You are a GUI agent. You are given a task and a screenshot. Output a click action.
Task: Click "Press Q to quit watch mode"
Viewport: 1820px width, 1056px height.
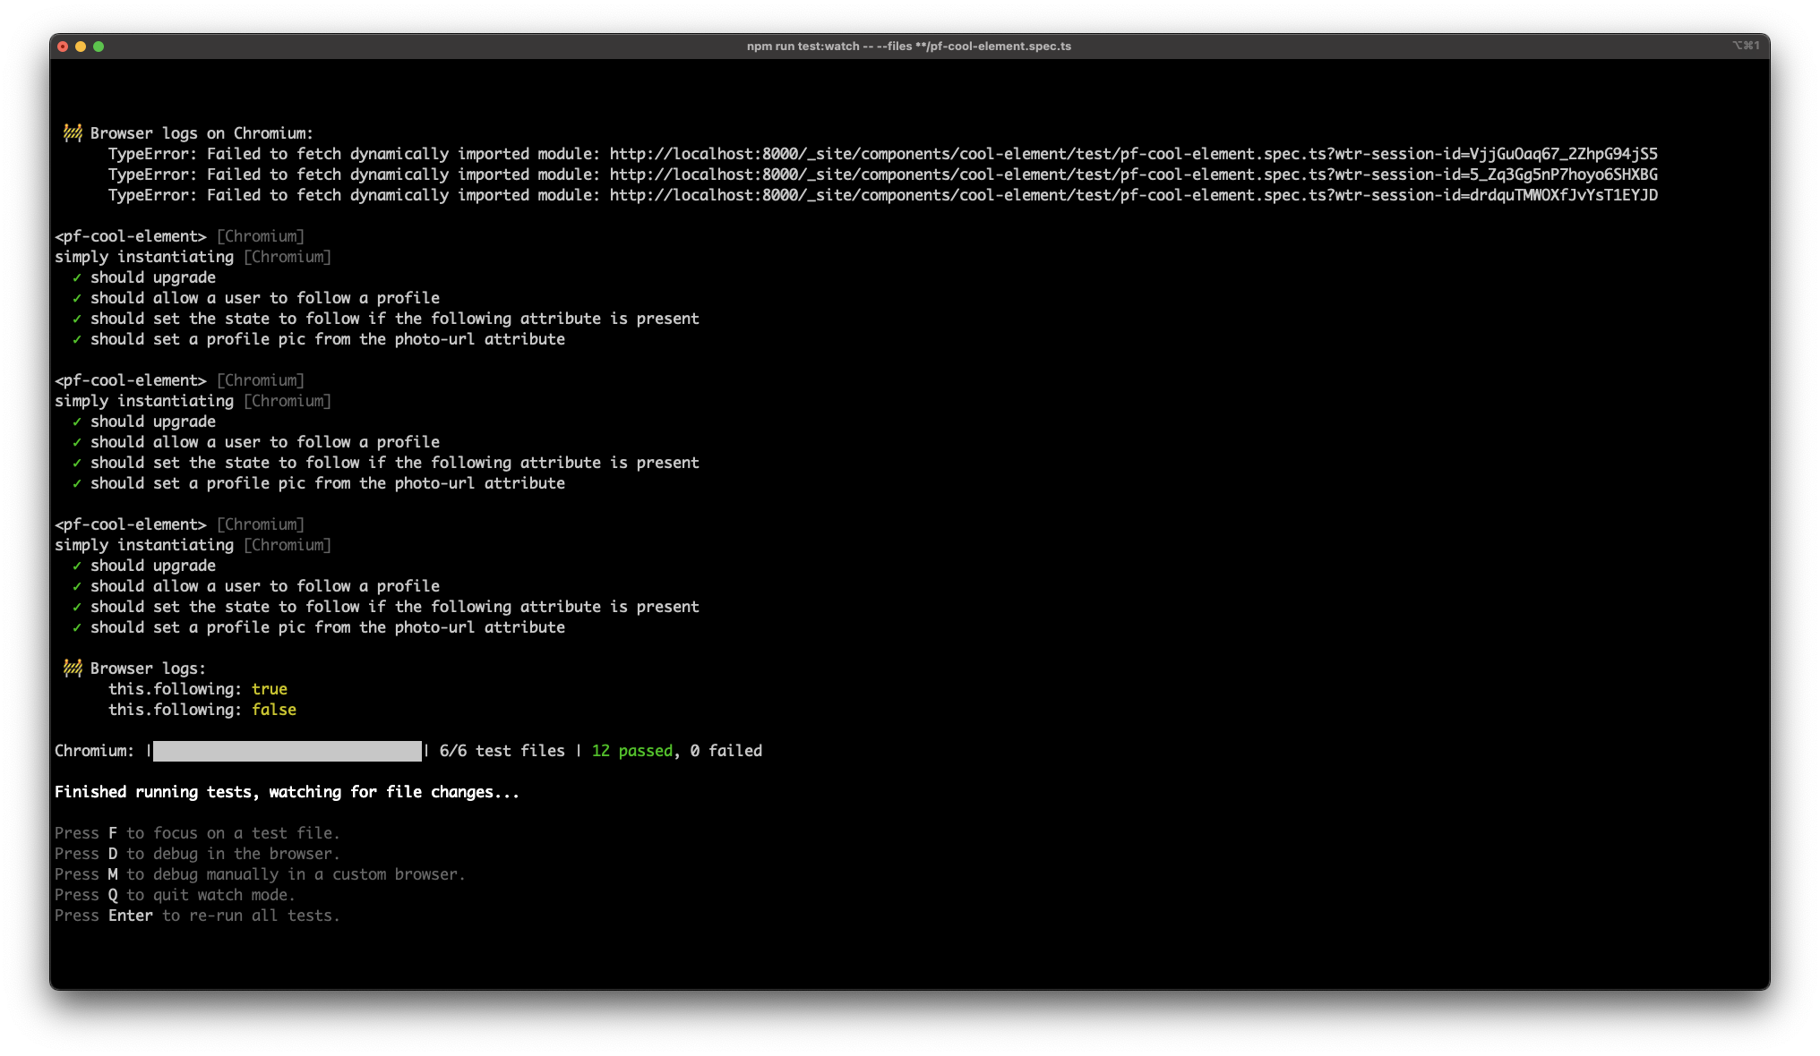coord(175,895)
